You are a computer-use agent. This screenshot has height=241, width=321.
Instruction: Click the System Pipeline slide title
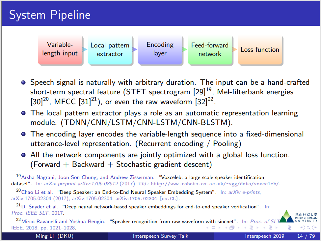(x=50, y=15)
